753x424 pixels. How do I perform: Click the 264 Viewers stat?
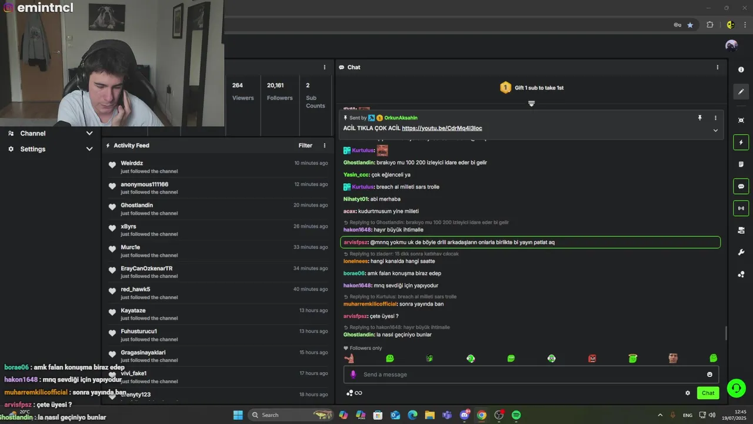(x=243, y=91)
